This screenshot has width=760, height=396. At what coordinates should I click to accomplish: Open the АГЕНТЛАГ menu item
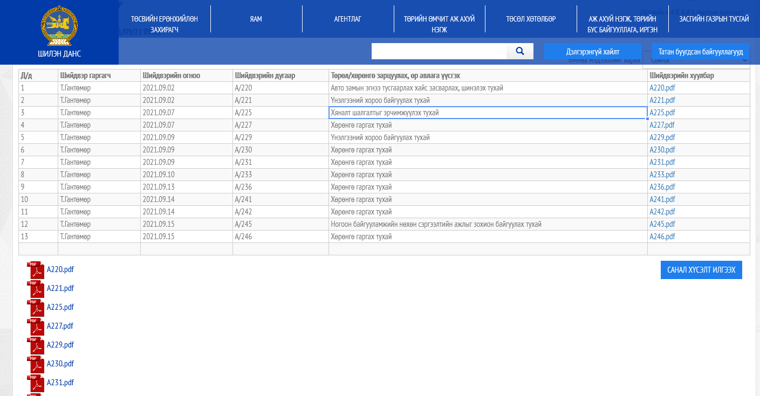pyautogui.click(x=348, y=19)
